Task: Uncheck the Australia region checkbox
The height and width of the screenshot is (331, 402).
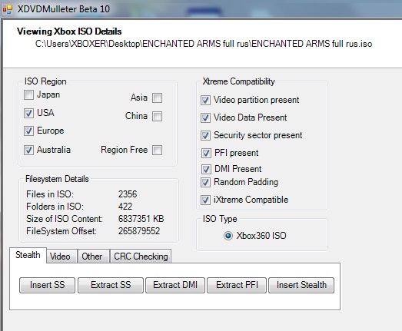Action: point(28,150)
